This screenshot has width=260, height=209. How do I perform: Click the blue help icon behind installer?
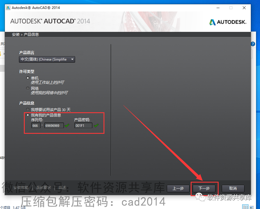[x=253, y=44]
